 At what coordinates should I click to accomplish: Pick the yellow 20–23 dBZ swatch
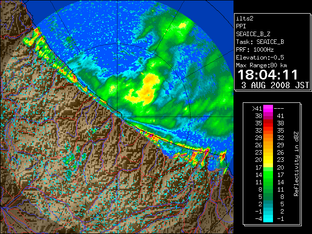tap(268, 160)
